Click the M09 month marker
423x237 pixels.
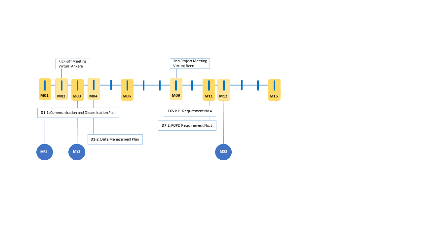176,89
